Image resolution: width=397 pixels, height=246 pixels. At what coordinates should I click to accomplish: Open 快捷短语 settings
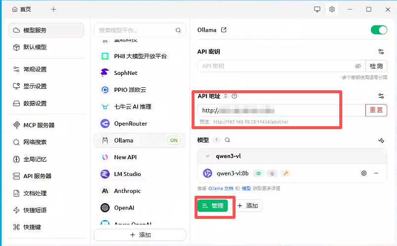tap(46, 210)
